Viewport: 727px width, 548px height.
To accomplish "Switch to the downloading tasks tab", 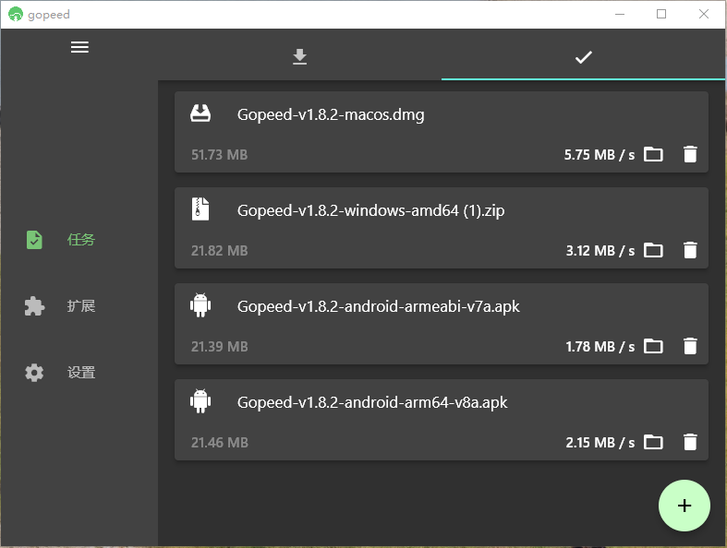I will pyautogui.click(x=299, y=57).
